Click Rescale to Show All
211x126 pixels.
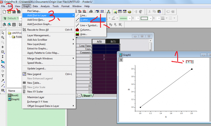pyautogui.click(x=38, y=30)
